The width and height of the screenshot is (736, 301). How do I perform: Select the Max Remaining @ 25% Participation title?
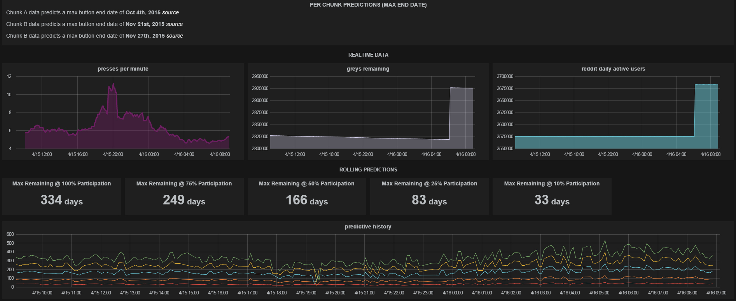click(429, 183)
